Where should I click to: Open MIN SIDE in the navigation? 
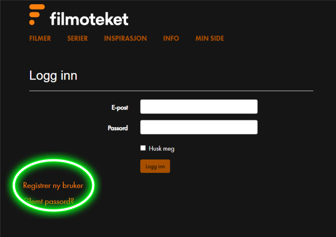coord(210,38)
